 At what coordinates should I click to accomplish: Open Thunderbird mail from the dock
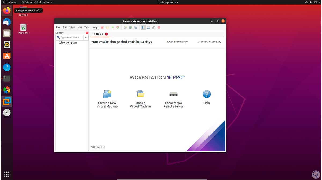point(7,22)
